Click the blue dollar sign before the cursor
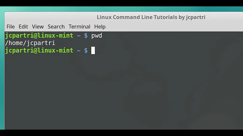Screen dimensions: 243x136 click(x=86, y=50)
